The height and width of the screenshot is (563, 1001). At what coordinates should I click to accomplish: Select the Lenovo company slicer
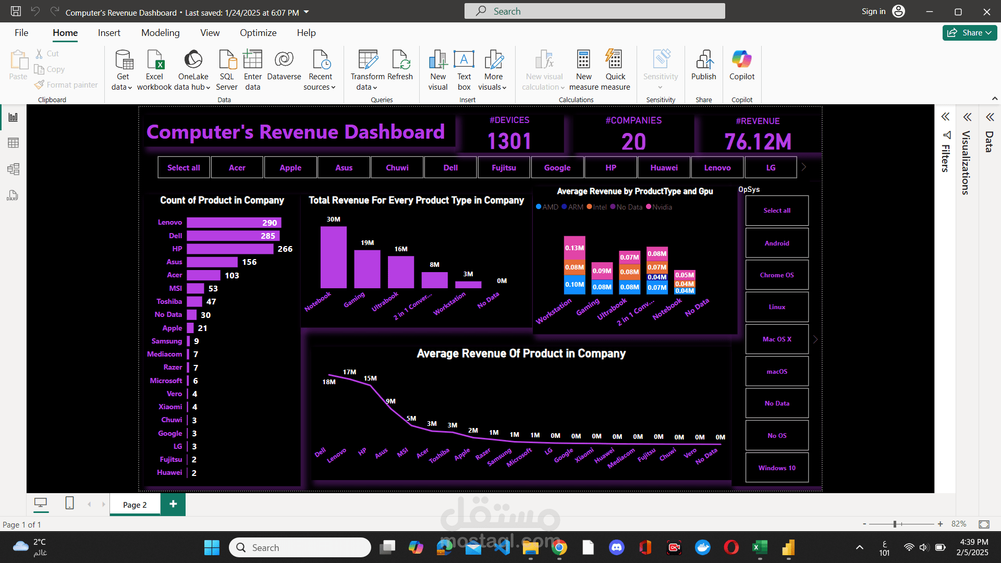pyautogui.click(x=717, y=167)
